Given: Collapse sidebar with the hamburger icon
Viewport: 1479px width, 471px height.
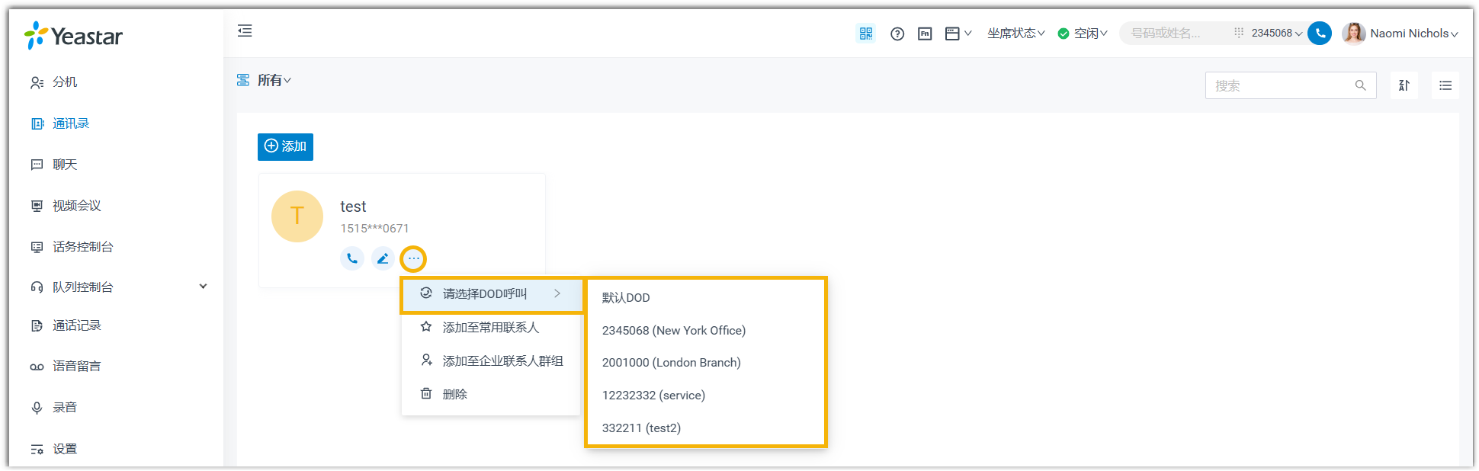Looking at the screenshot, I should click(245, 31).
